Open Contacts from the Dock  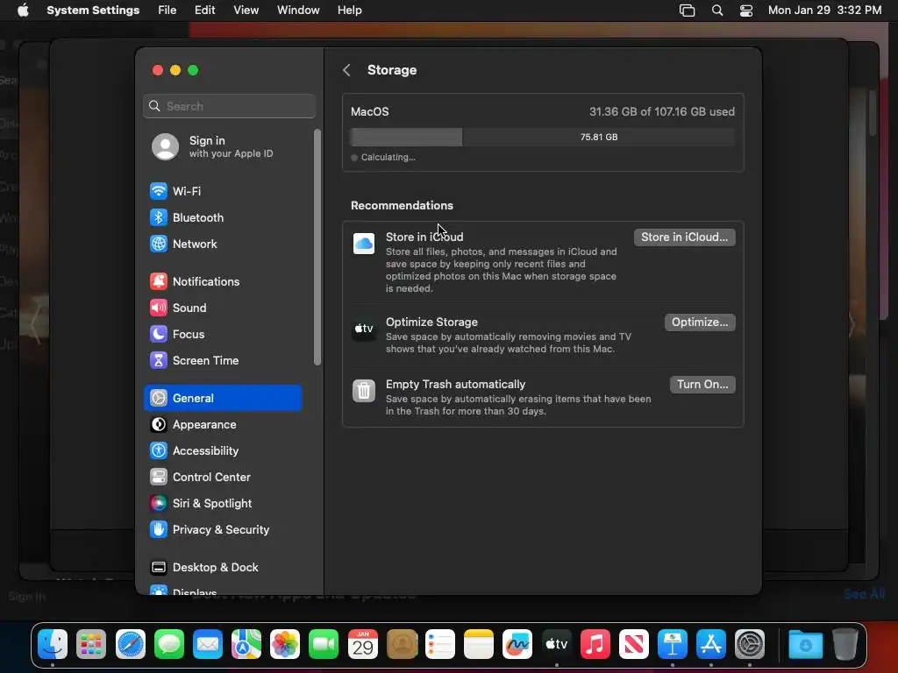pyautogui.click(x=402, y=645)
